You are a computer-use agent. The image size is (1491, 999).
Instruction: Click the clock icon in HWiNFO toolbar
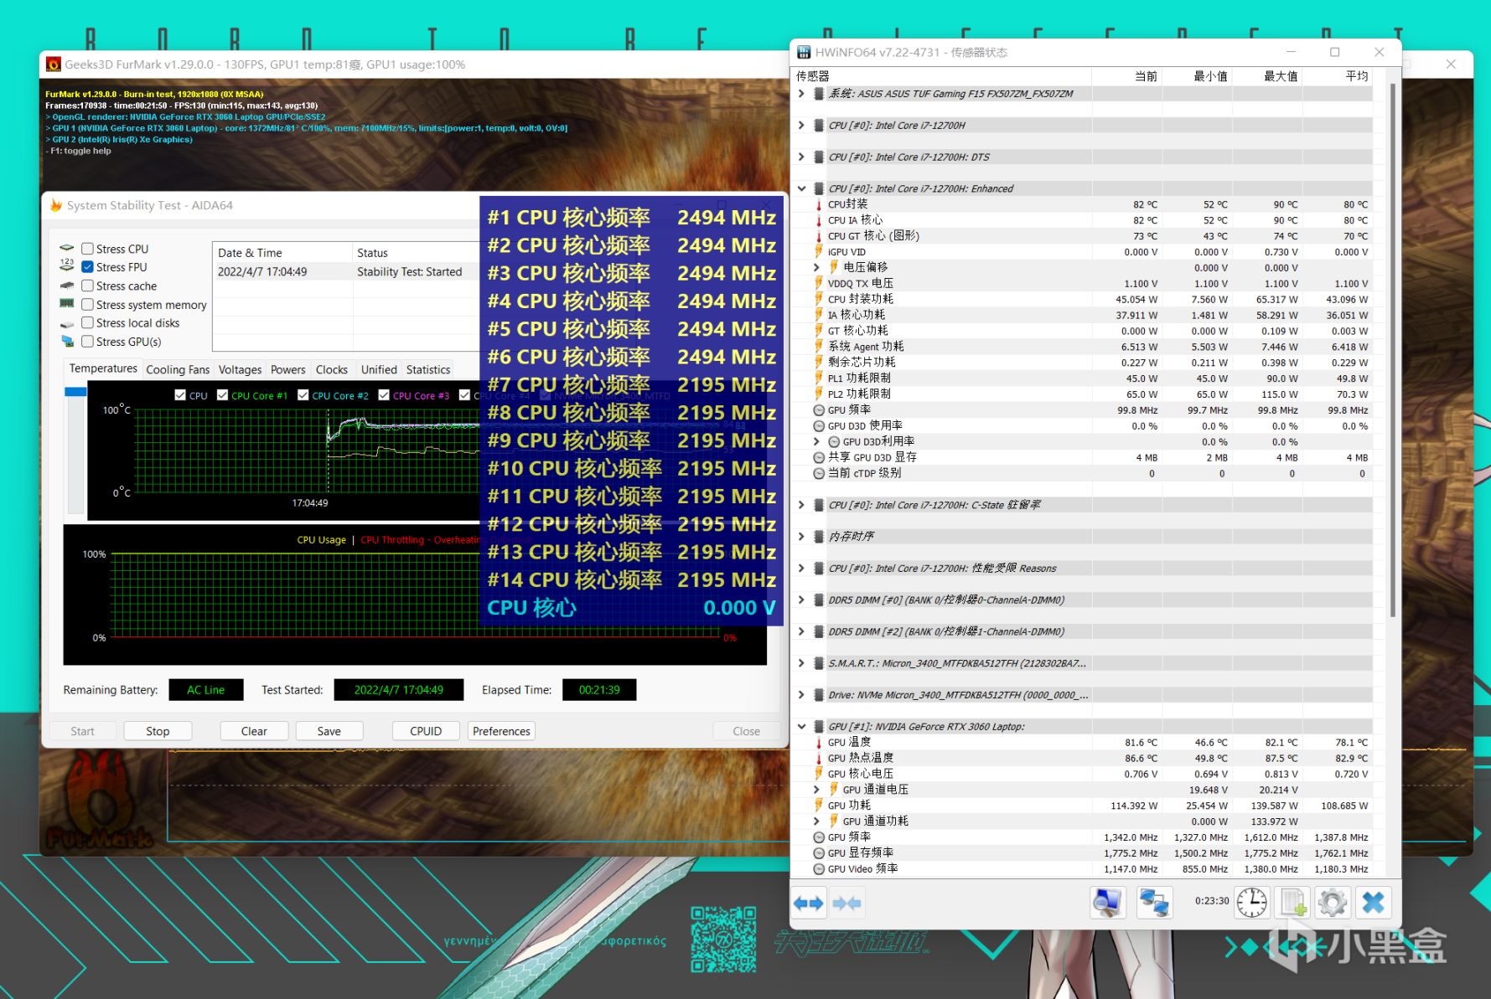coord(1252,903)
